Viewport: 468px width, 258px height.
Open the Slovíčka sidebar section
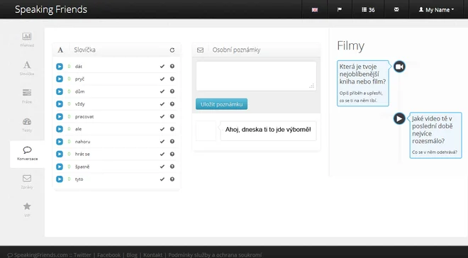click(27, 68)
